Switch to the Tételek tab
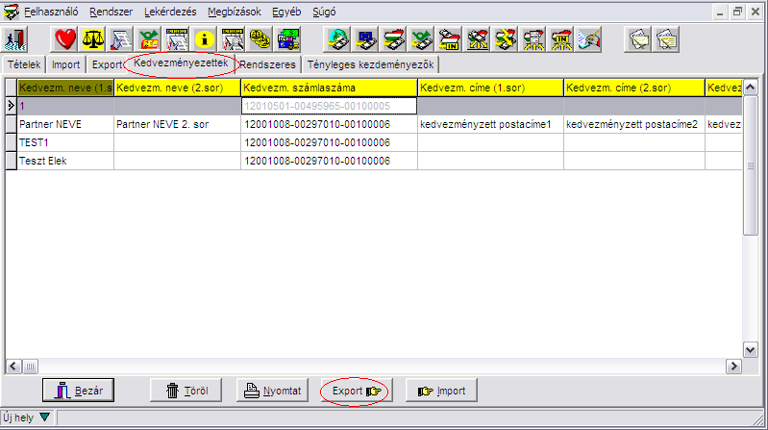Image resolution: width=768 pixels, height=430 pixels. pyautogui.click(x=24, y=64)
